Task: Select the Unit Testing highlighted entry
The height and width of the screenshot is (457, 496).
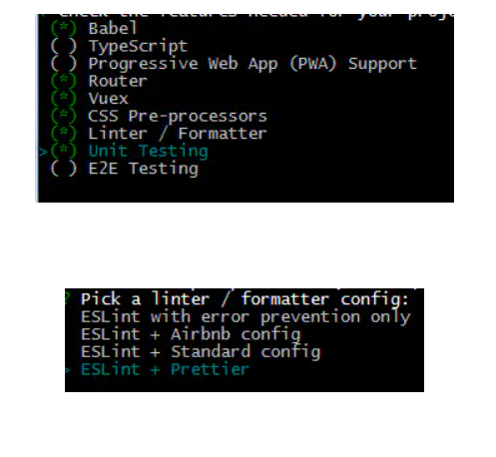Action: coord(148,152)
